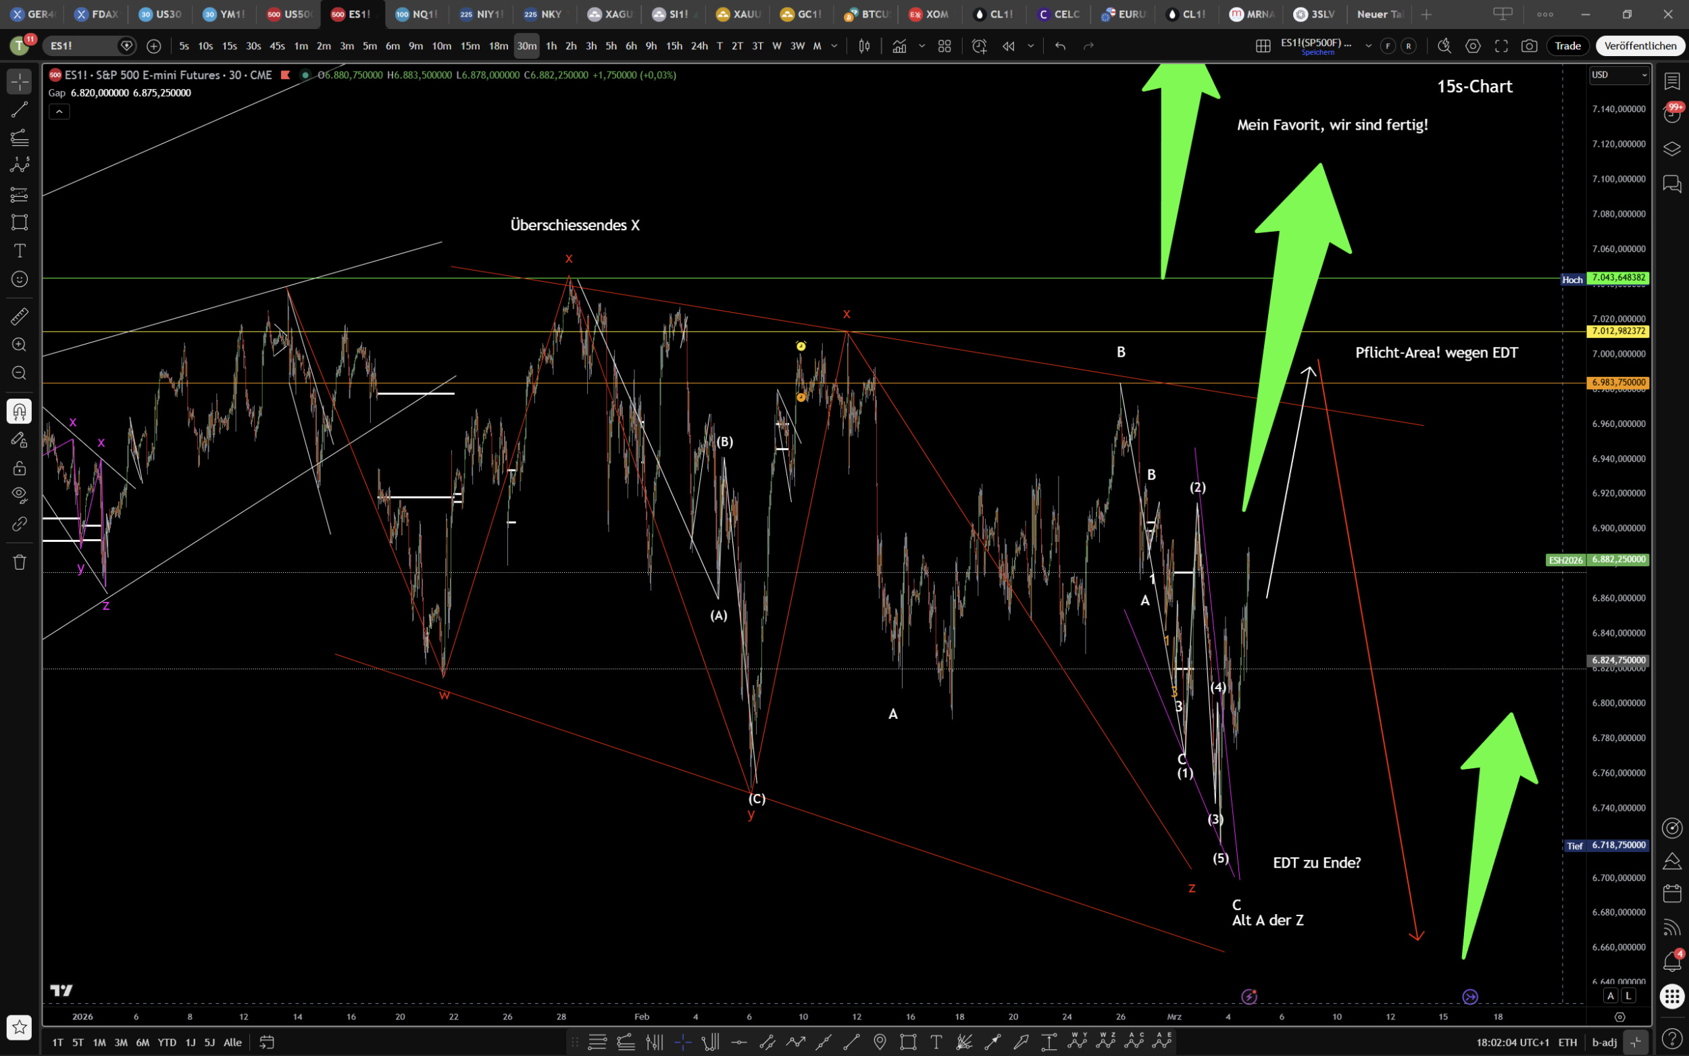Collapse the chart legend arrow

pyautogui.click(x=59, y=111)
